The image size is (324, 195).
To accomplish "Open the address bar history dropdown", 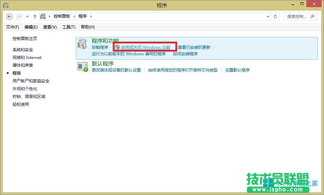I will pyautogui.click(x=268, y=17).
